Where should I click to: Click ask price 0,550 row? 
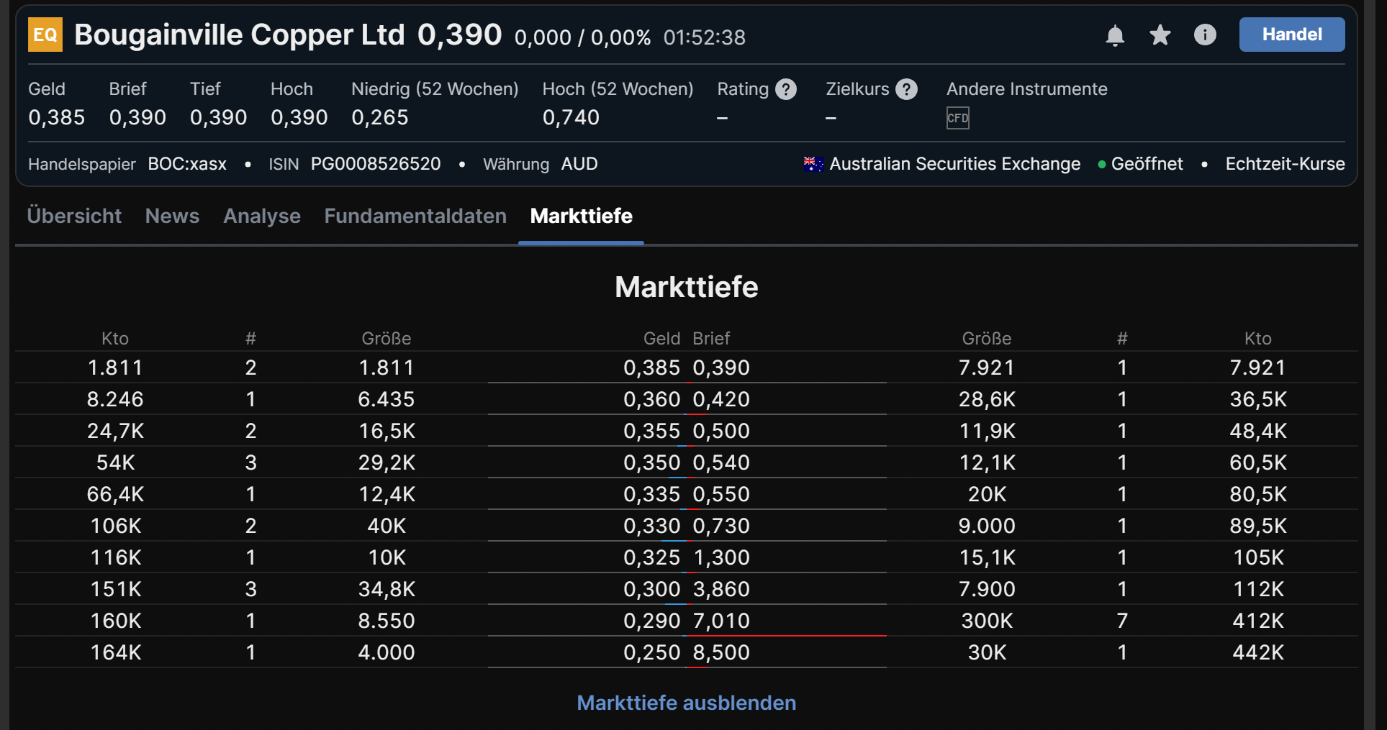721,494
